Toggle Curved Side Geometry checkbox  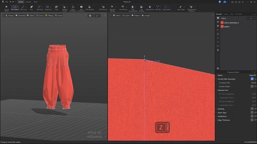click(252, 79)
